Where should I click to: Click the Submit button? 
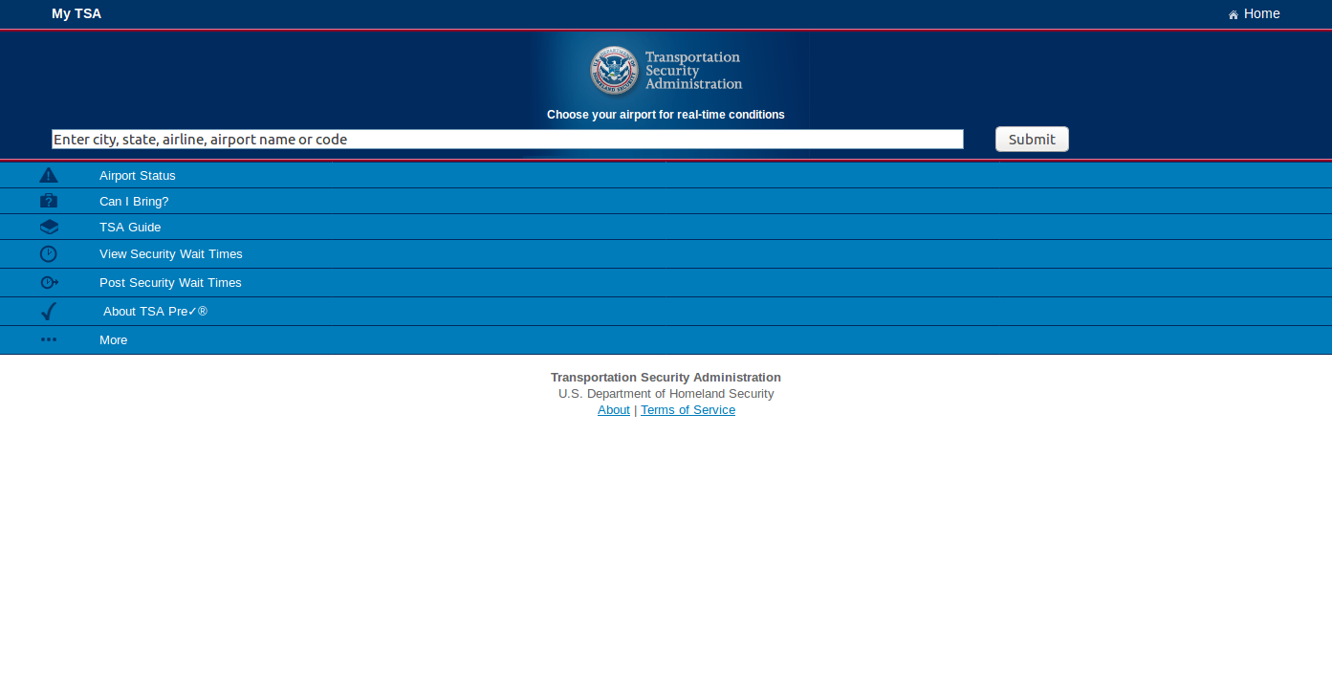(x=1032, y=139)
